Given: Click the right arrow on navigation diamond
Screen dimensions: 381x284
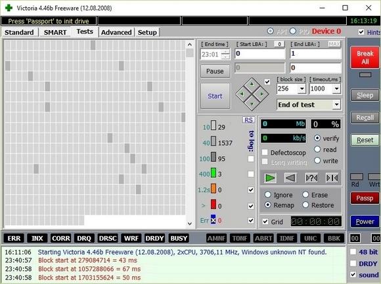Looking at the screenshot, I should (262, 94).
